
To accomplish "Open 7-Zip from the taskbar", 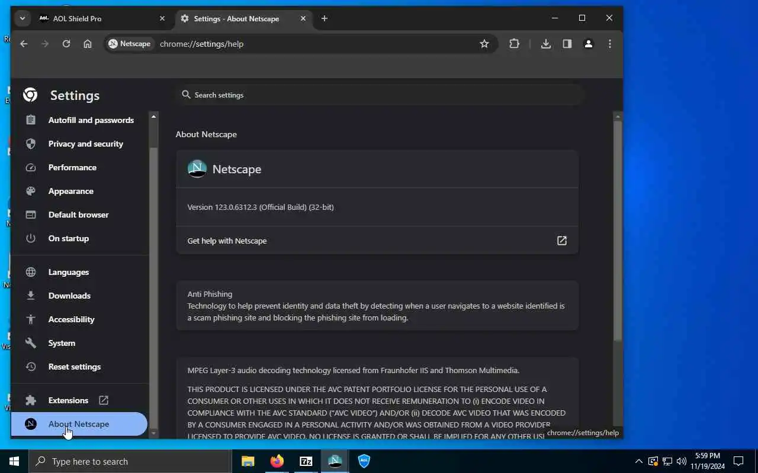I will (306, 461).
